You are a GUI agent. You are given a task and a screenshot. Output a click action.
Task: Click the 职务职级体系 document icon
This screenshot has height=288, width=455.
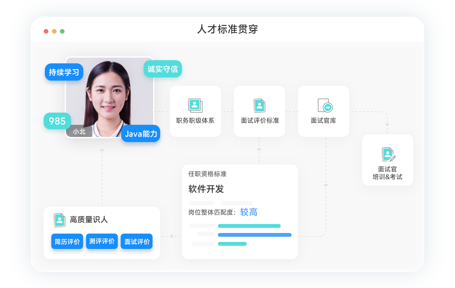[x=195, y=105]
